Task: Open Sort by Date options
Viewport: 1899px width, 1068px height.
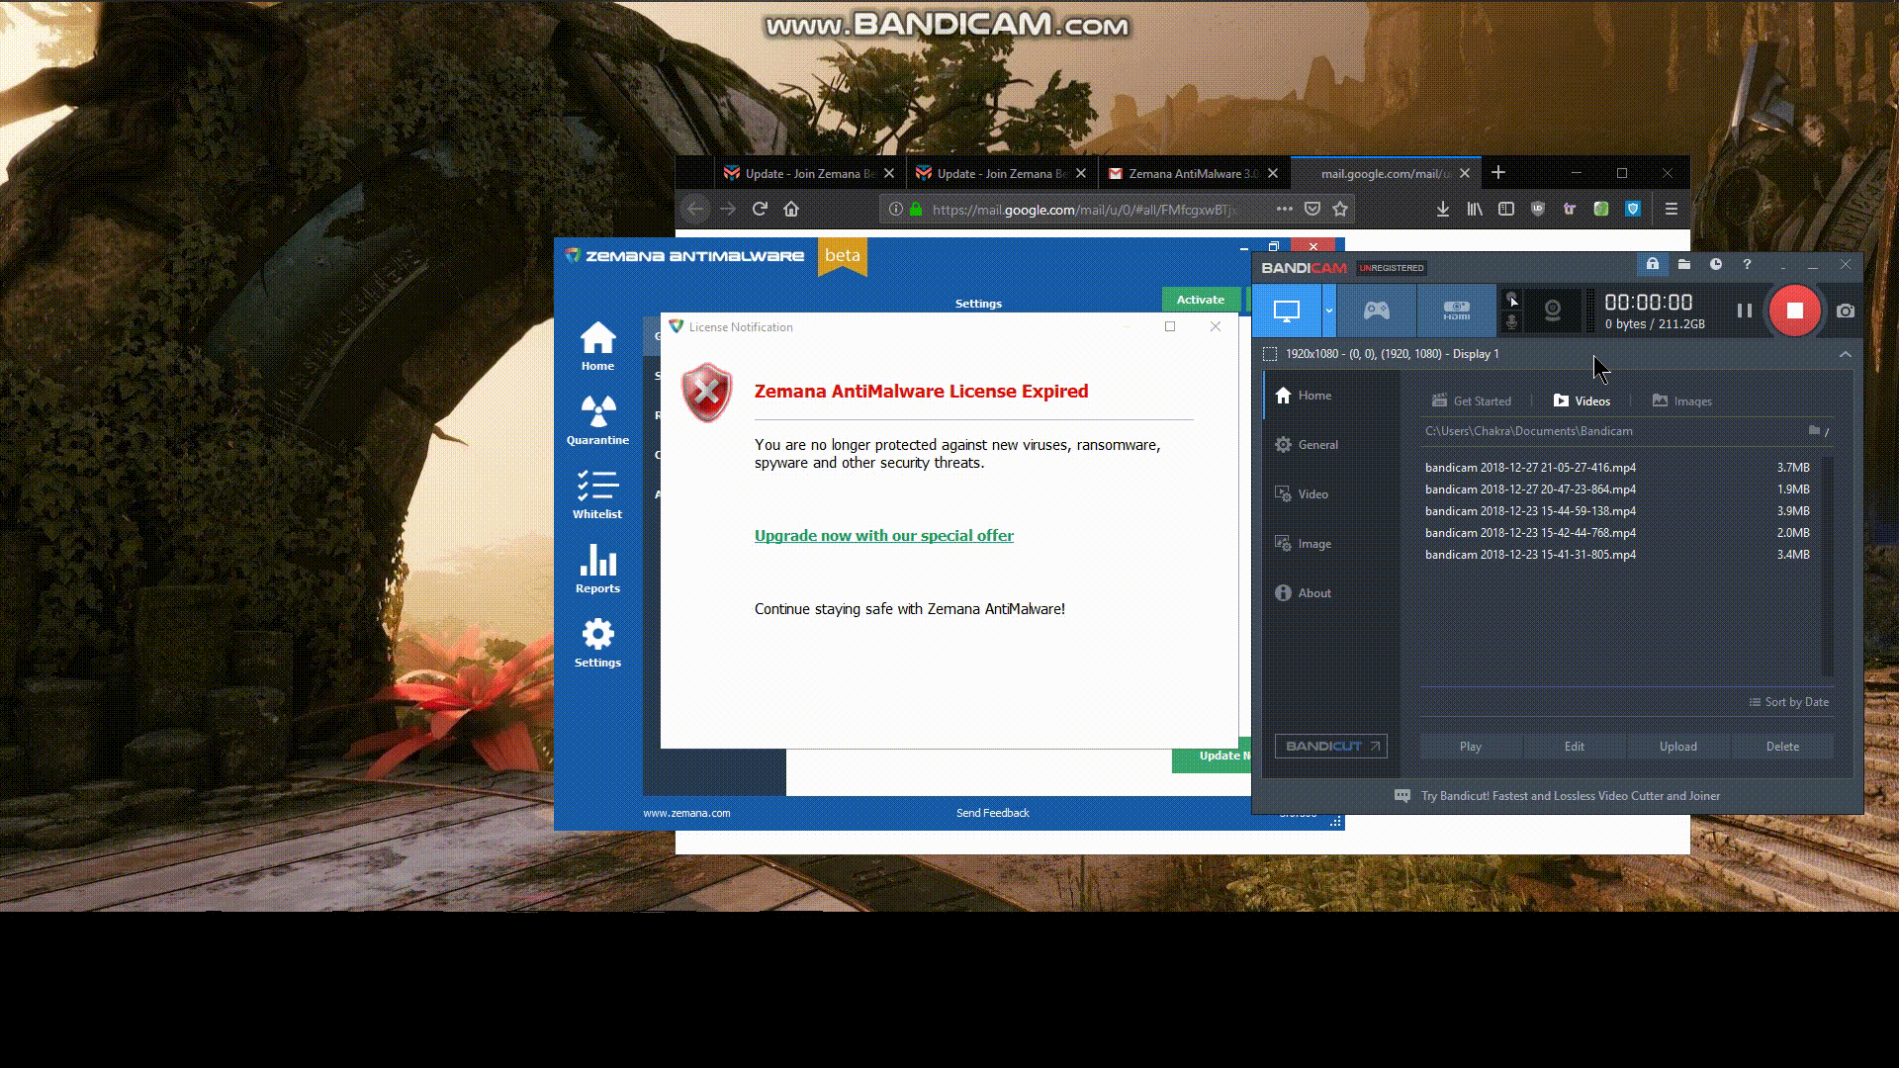Action: (x=1788, y=702)
